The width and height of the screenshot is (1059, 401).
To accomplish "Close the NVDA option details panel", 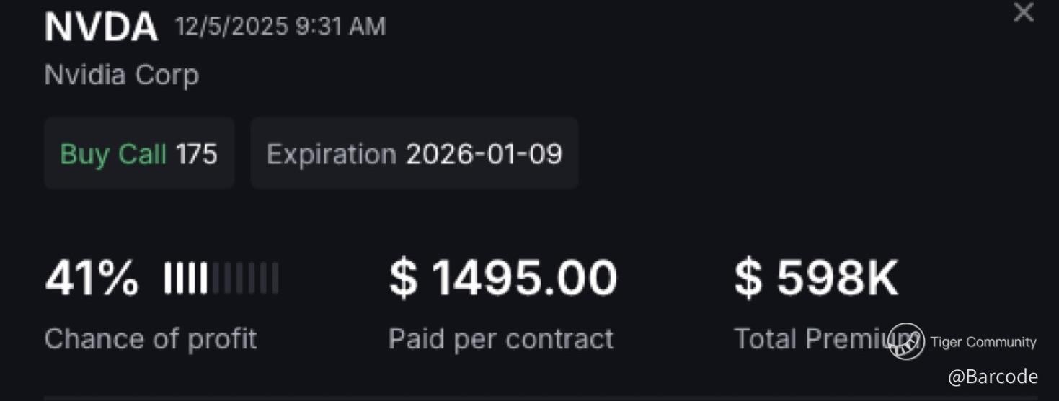I will coord(1023,12).
